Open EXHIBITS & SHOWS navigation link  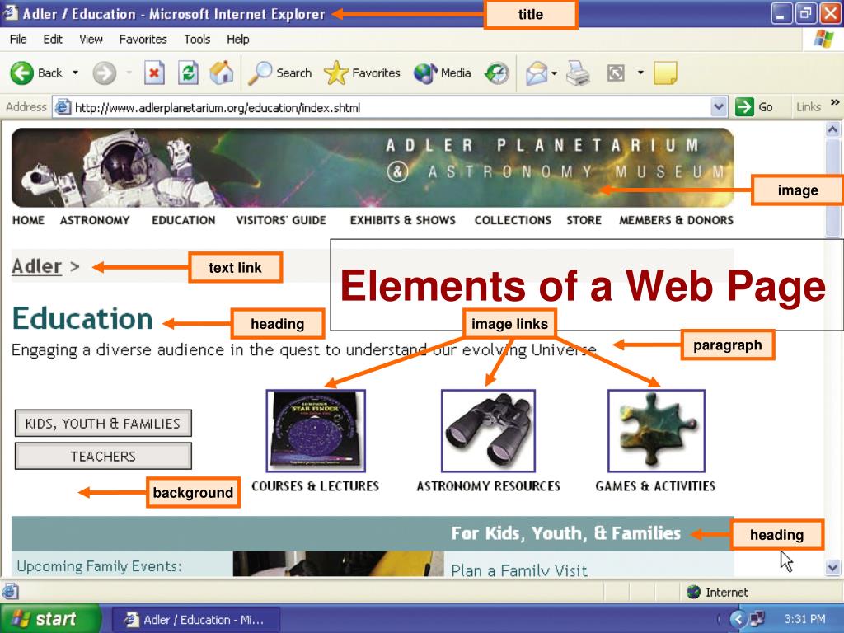[x=402, y=220]
